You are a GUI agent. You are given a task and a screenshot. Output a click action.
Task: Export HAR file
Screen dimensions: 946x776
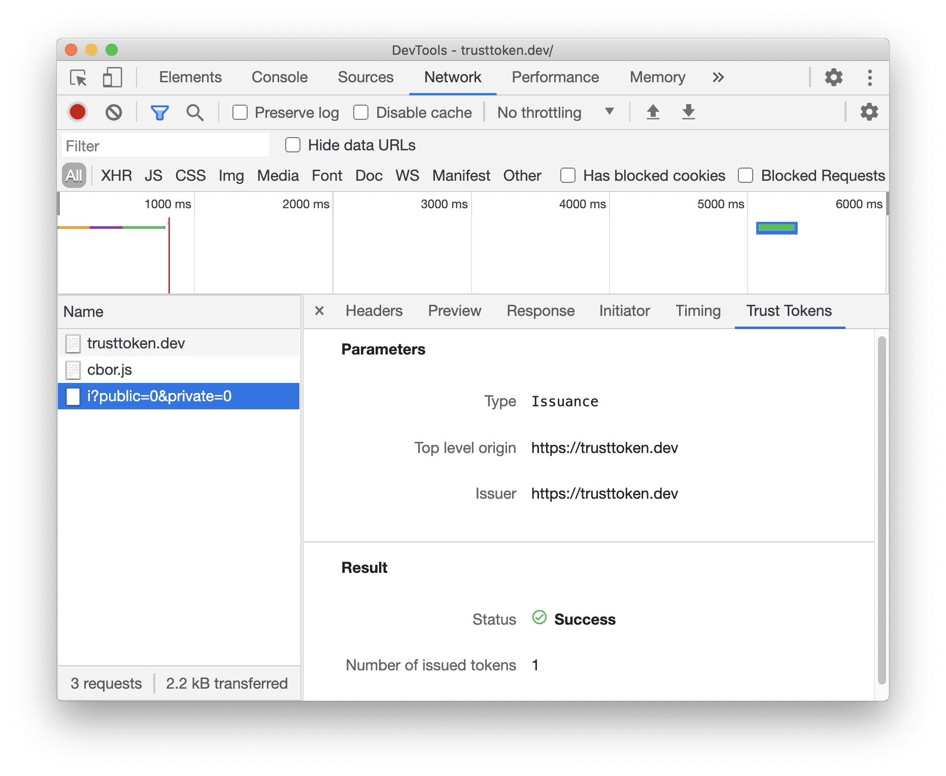pyautogui.click(x=688, y=112)
